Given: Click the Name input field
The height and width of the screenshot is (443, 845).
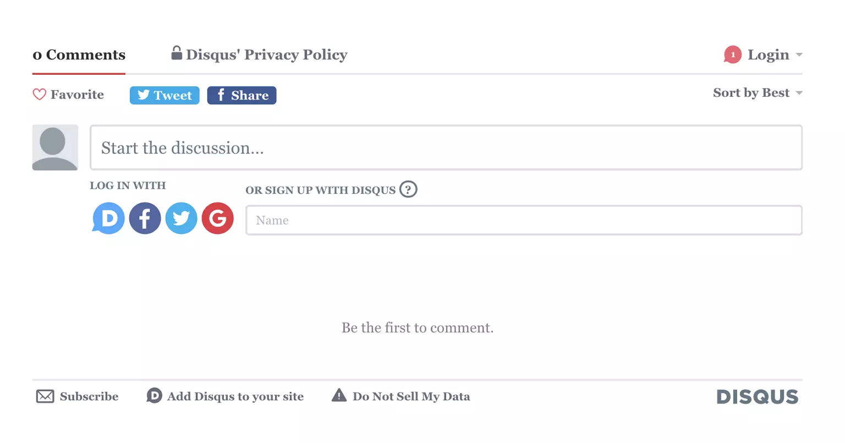Looking at the screenshot, I should pyautogui.click(x=523, y=220).
